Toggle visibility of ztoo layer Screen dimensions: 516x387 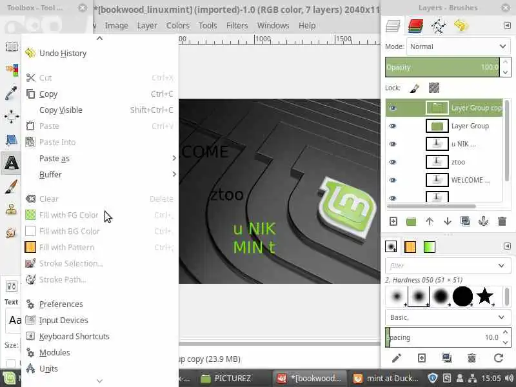tap(393, 163)
